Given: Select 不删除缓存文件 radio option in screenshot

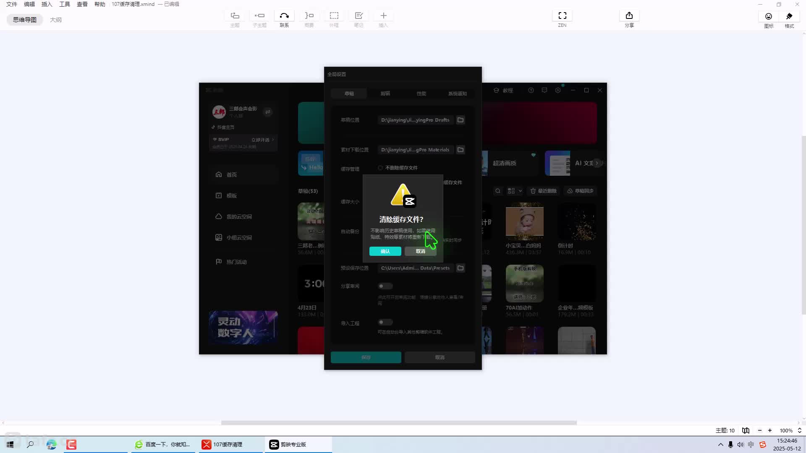Looking at the screenshot, I should pyautogui.click(x=380, y=168).
